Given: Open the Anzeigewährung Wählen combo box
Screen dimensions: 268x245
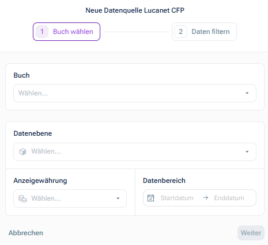Looking at the screenshot, I should [70, 198].
